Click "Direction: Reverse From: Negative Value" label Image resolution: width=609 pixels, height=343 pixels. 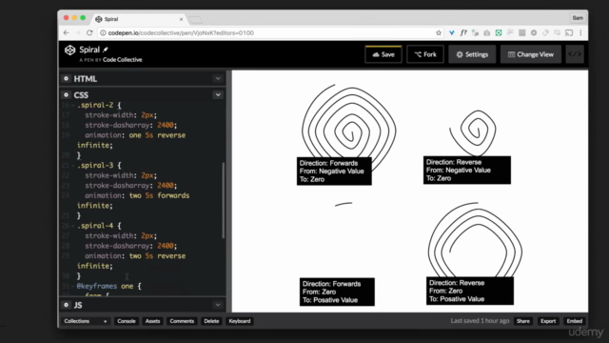(x=467, y=170)
